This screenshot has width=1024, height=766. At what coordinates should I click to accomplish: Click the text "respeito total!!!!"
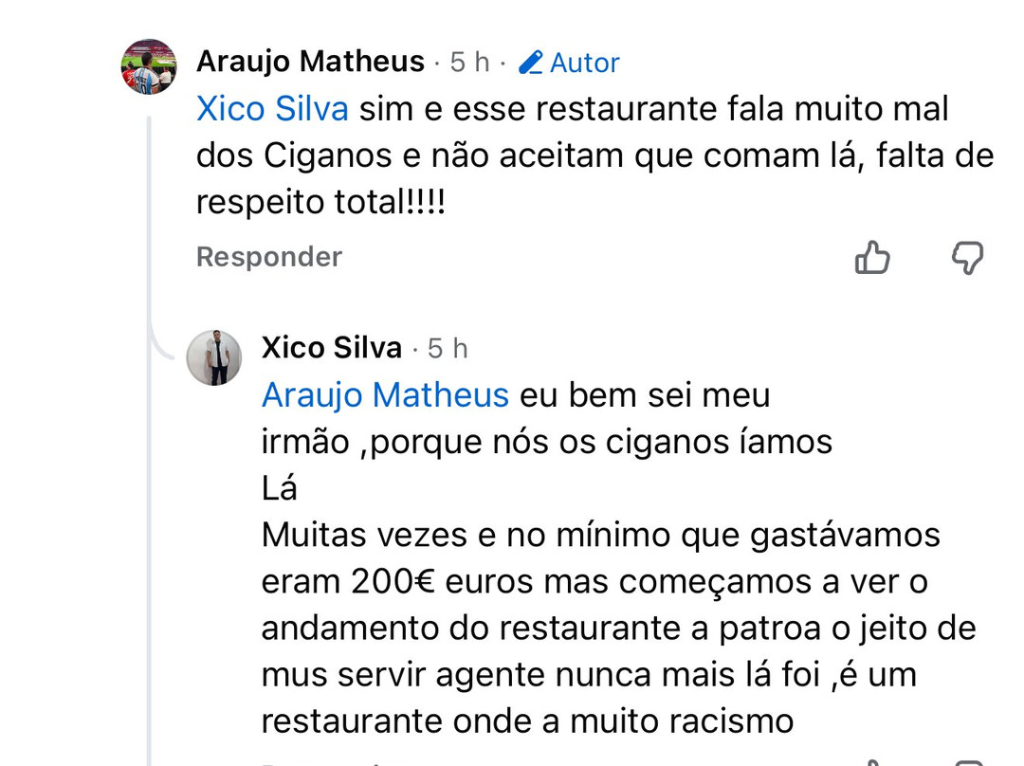tap(320, 203)
